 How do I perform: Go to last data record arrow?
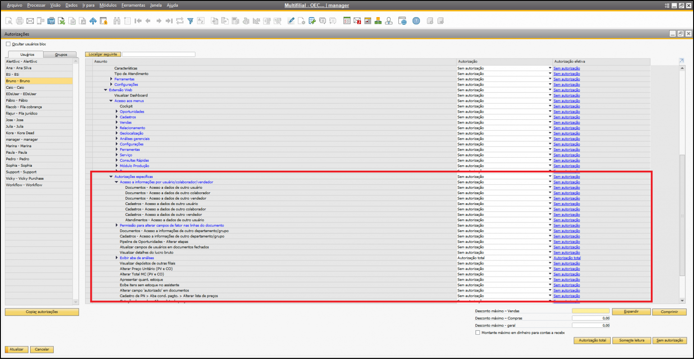point(169,21)
